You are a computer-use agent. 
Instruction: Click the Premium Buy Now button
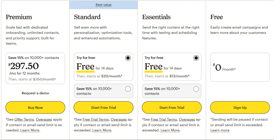[35, 108]
